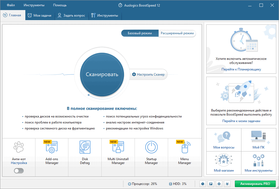Open the Инструменты menu in the menu bar
This screenshot has width=279, height=189.
(x=34, y=5)
